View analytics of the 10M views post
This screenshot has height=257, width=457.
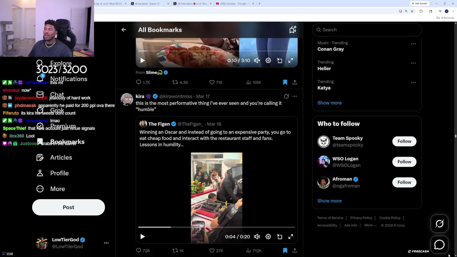[x=253, y=82]
